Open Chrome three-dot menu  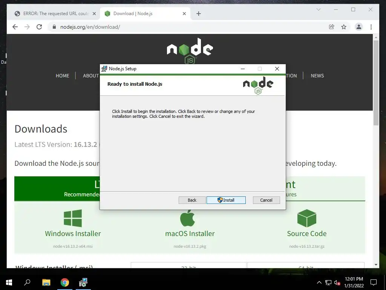[x=371, y=27]
